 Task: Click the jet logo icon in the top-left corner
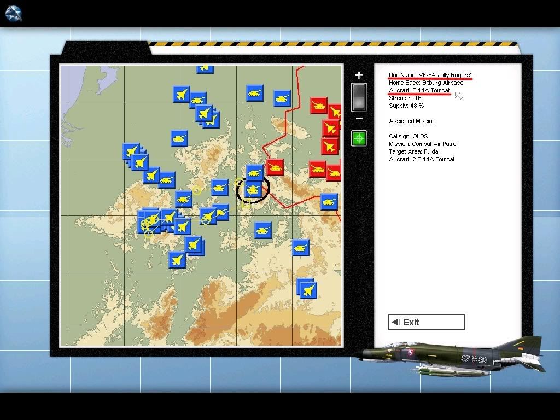pyautogui.click(x=14, y=14)
